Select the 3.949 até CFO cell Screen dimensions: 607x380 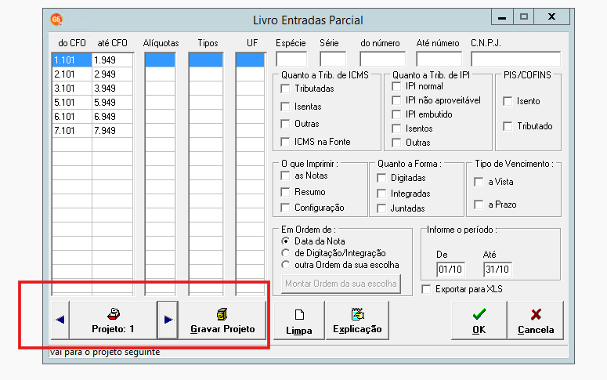click(x=112, y=89)
